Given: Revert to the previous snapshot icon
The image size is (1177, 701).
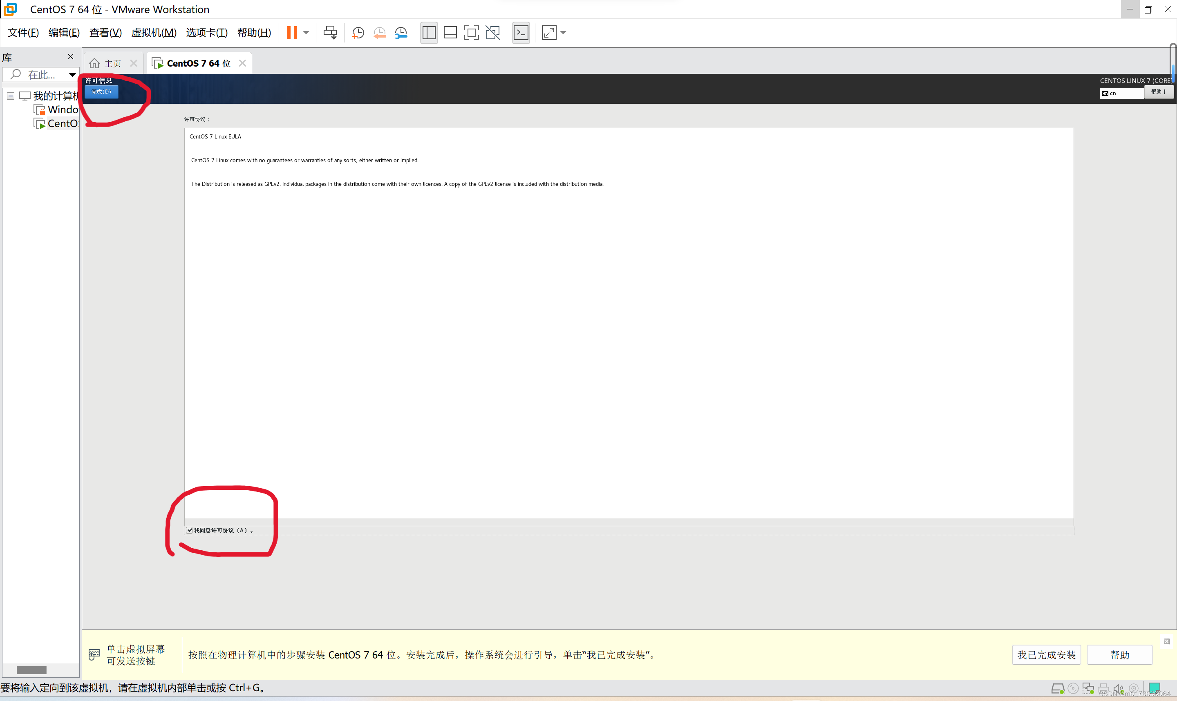Looking at the screenshot, I should click(379, 33).
